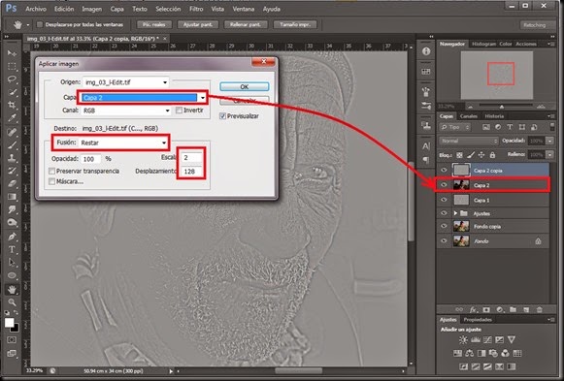Viewport: 564px width, 381px height.
Task: Open the Canal RGB dropdown
Action: tap(125, 111)
